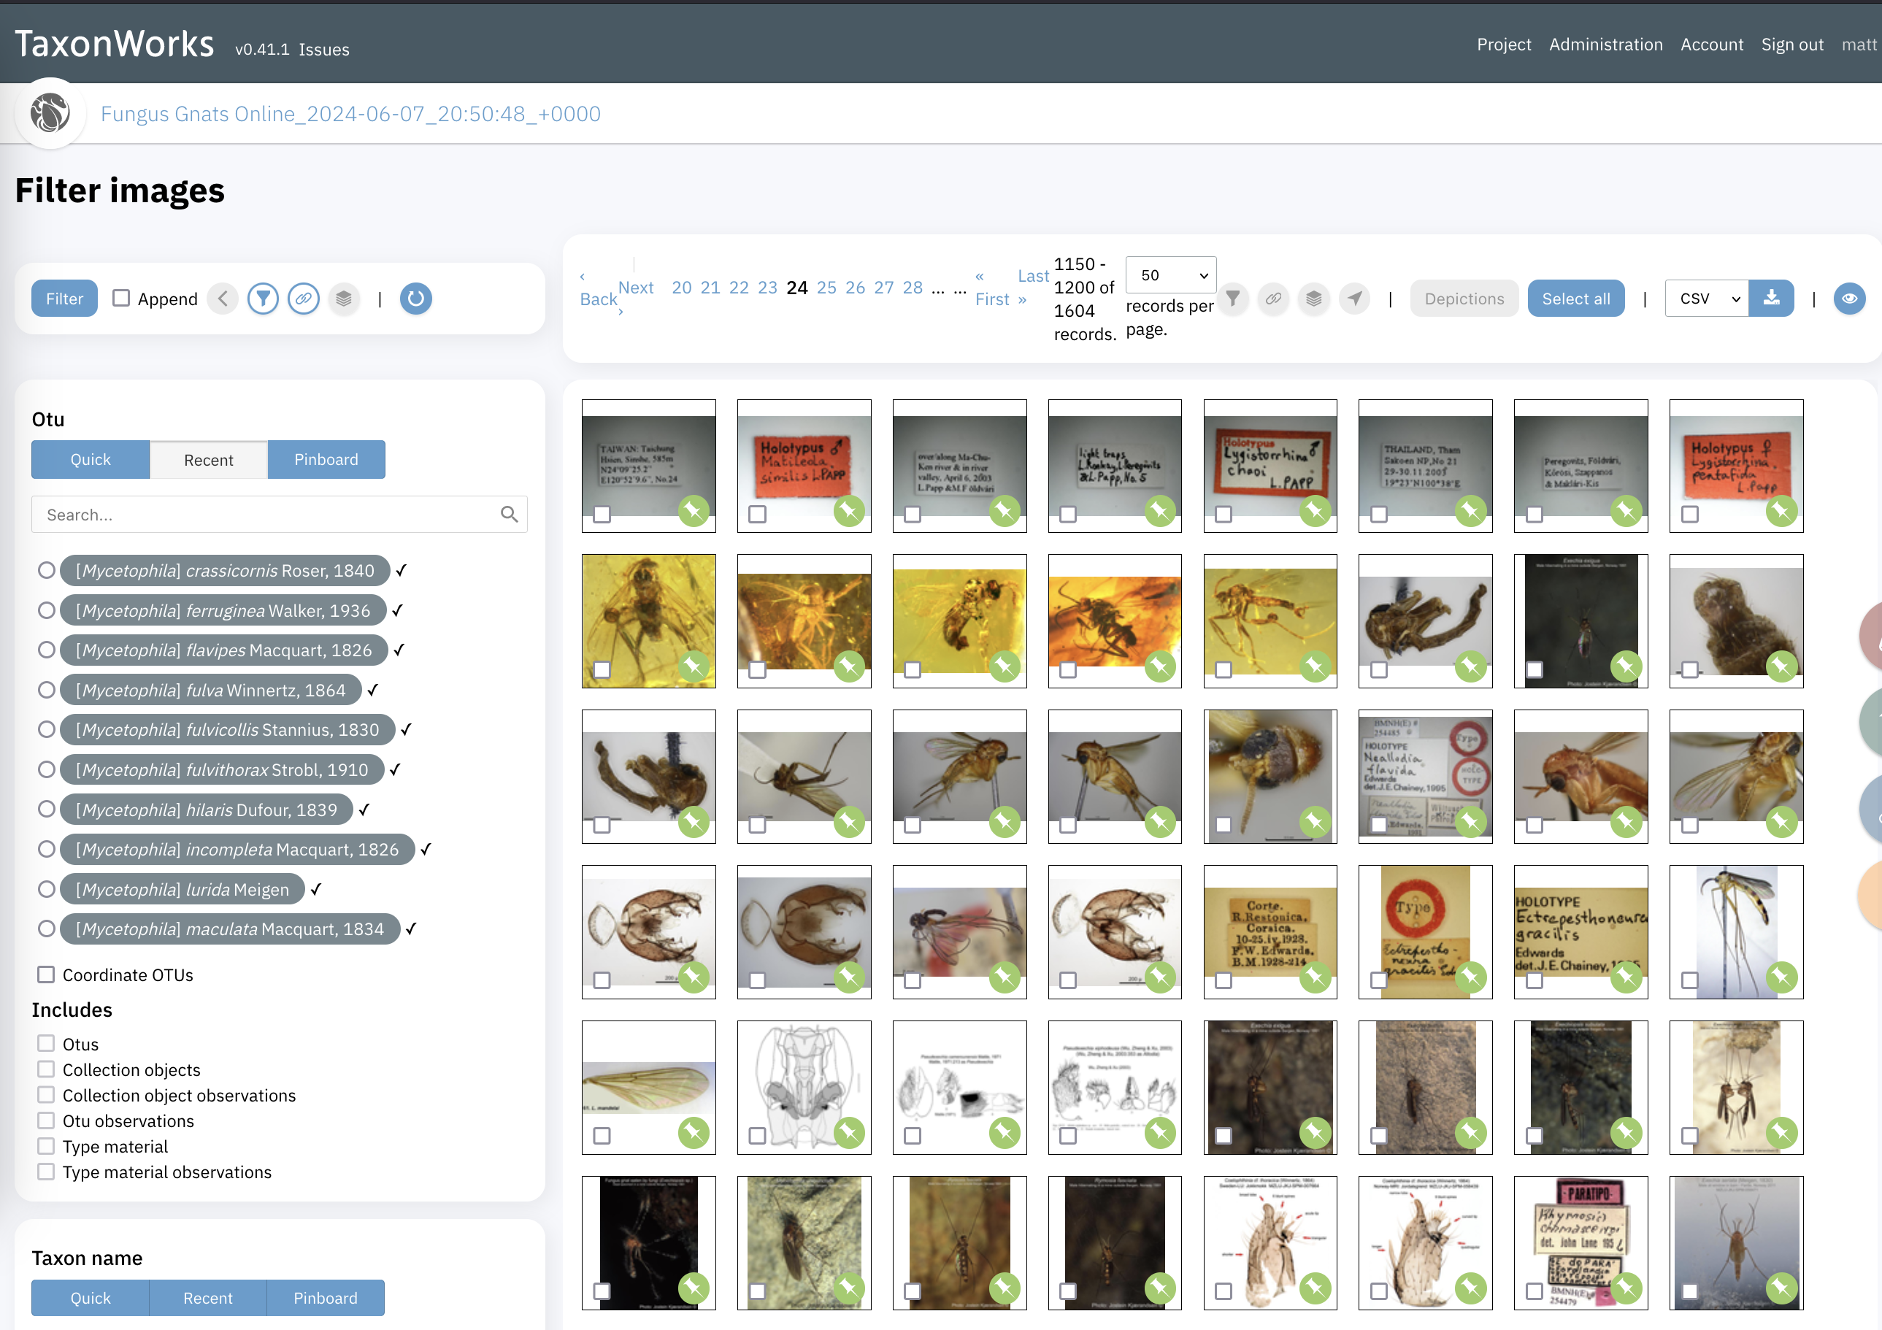The height and width of the screenshot is (1330, 1882).
Task: Pin the TAIWAN label image thumbnail
Action: (x=694, y=512)
